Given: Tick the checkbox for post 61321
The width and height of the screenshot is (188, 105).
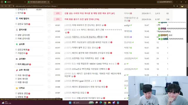Looking at the screenshot, I should click(x=49, y=25).
